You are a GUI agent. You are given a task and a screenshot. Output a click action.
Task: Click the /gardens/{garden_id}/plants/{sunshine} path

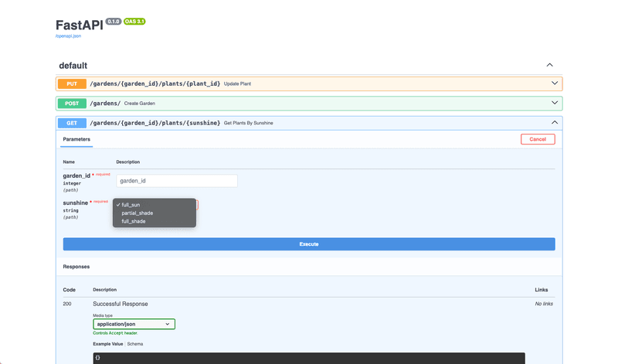click(155, 123)
